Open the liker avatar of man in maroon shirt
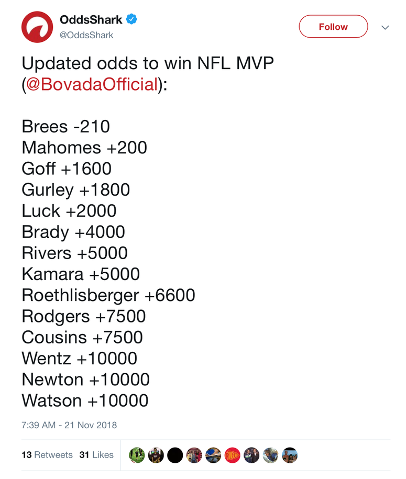The image size is (406, 479). (x=156, y=455)
